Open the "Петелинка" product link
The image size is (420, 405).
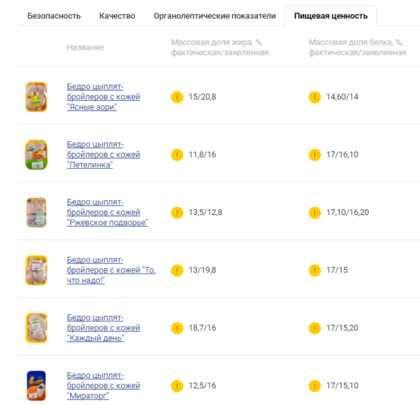103,155
